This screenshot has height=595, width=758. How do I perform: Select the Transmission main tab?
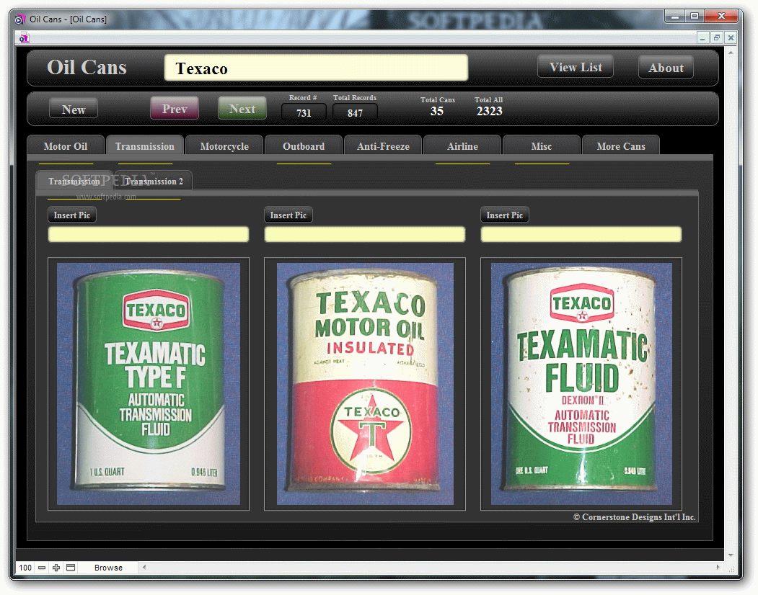(144, 146)
